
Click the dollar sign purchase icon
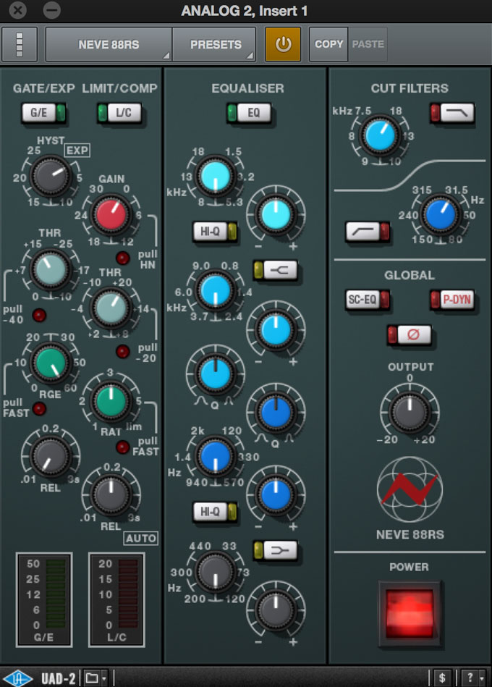point(442,678)
